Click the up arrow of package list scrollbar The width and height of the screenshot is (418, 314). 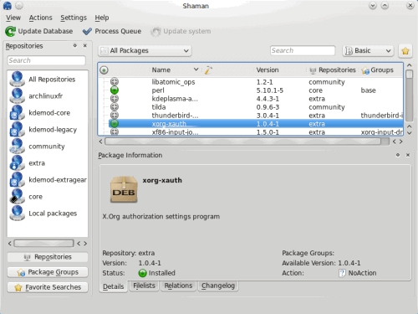(x=409, y=65)
